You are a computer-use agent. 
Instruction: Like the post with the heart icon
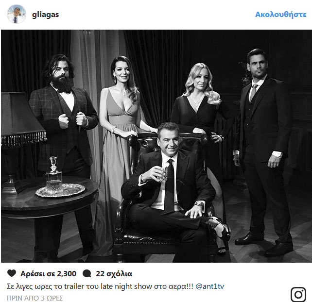point(12,273)
